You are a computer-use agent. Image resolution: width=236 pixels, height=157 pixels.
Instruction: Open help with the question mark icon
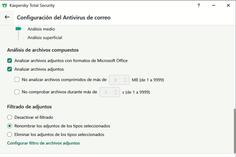pos(199,6)
